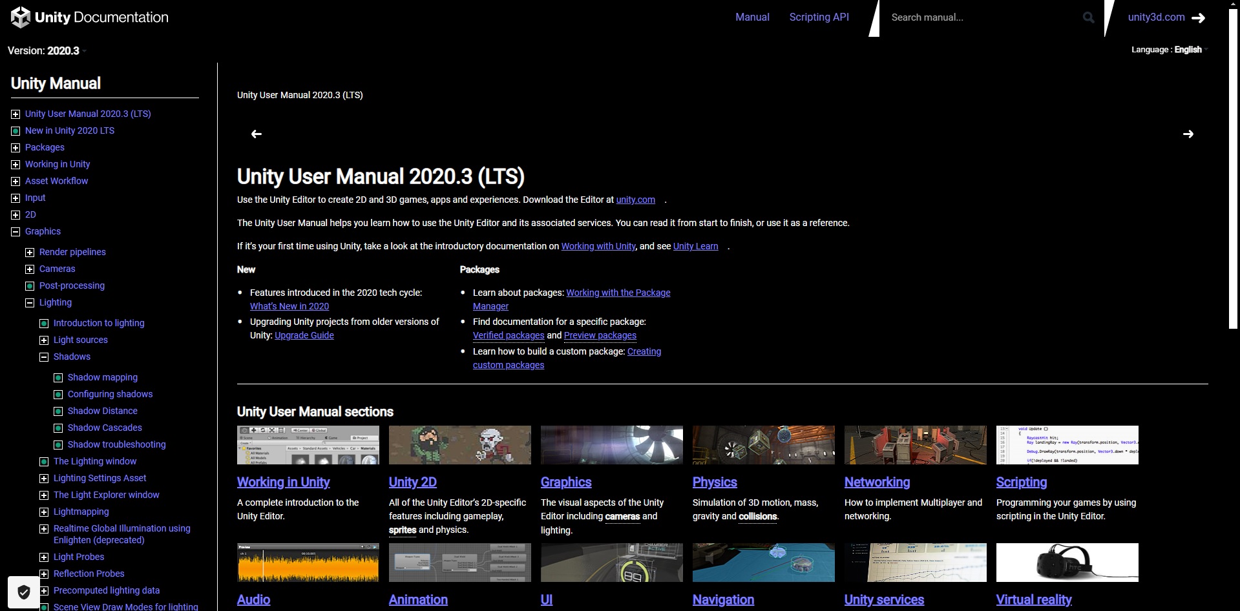The width and height of the screenshot is (1240, 611).
Task: Select Realtime Global Illumination using Enlighten item
Action: point(122,535)
